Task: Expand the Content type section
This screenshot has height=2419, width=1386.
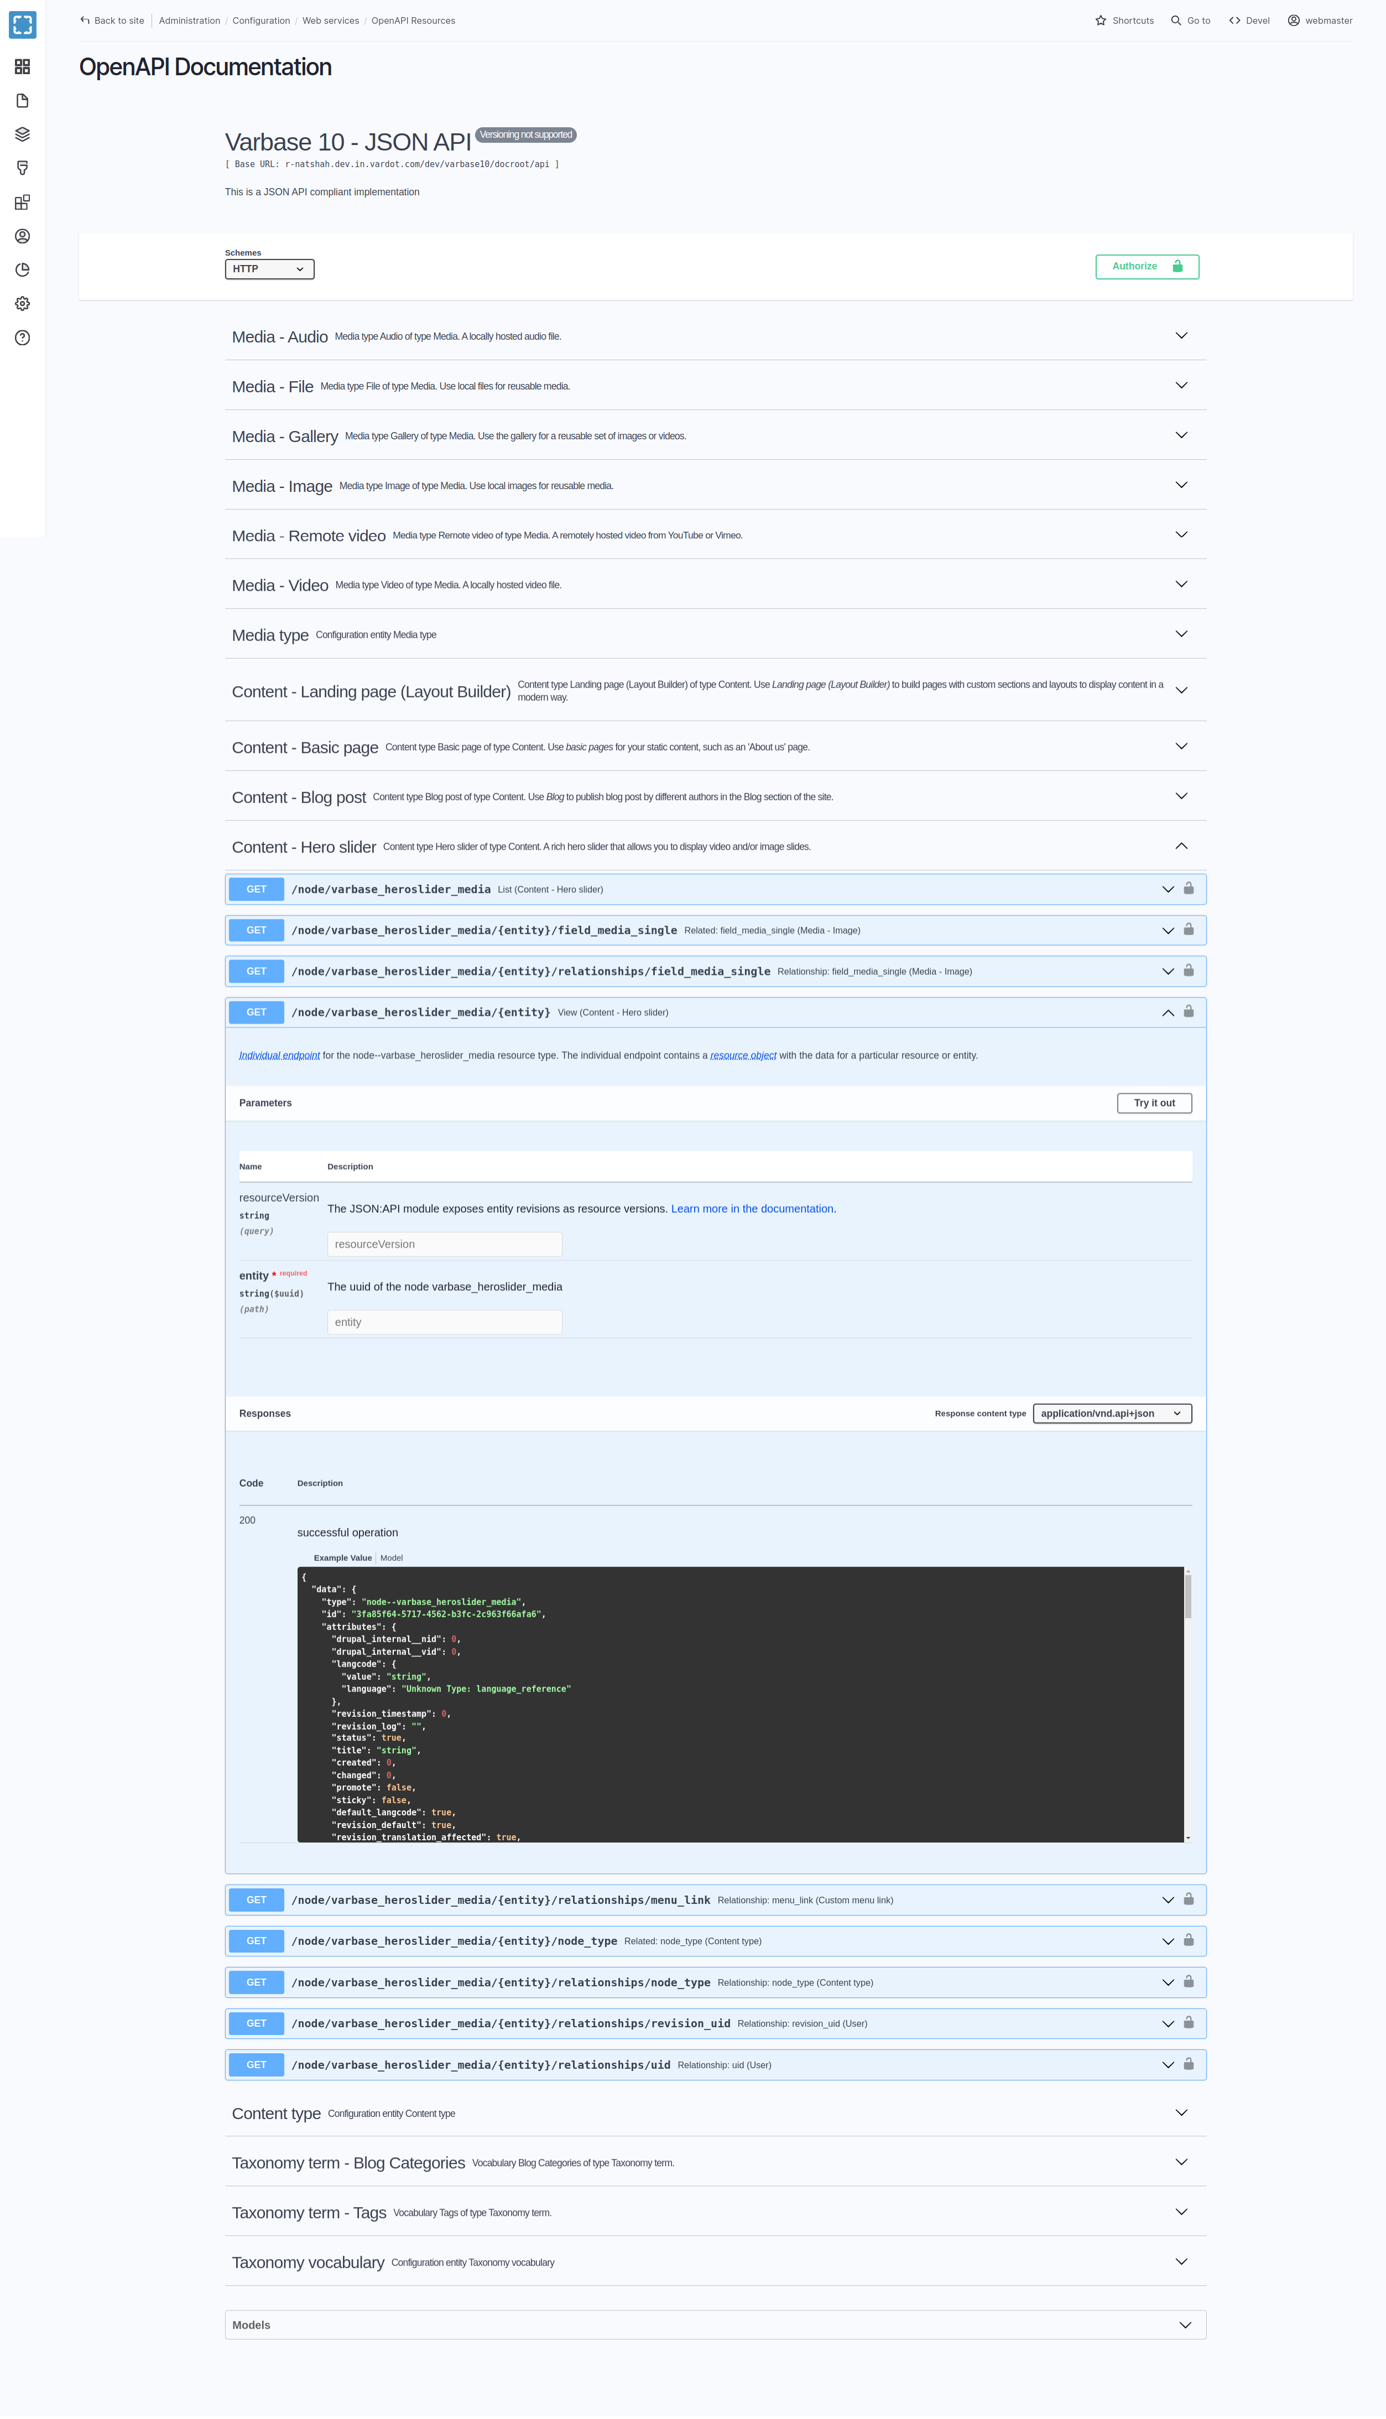Action: click(715, 2112)
